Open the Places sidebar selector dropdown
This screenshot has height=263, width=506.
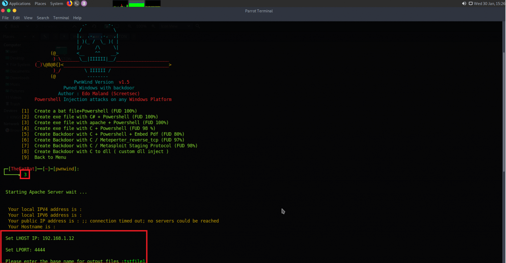[x=25, y=36]
